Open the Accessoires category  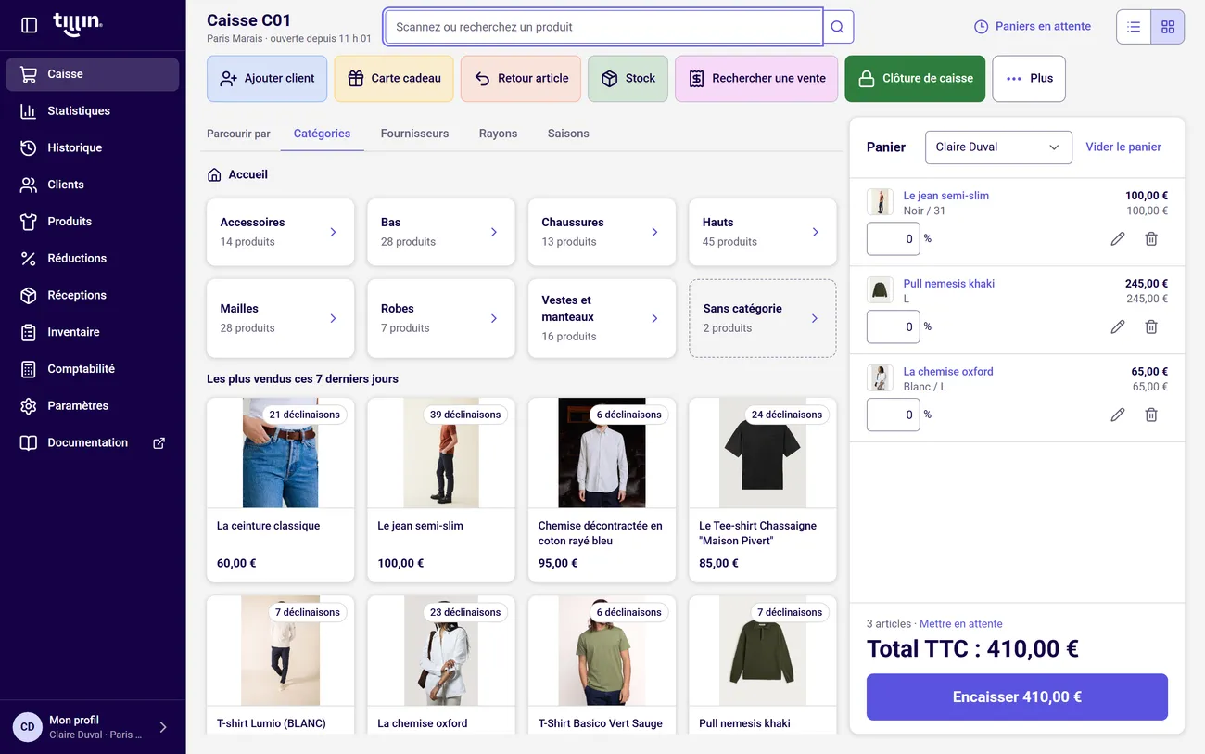[280, 232]
